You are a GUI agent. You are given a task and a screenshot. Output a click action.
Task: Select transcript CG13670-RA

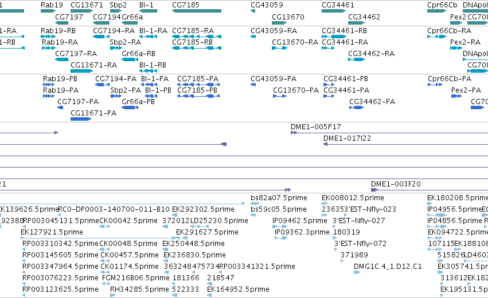295,42
